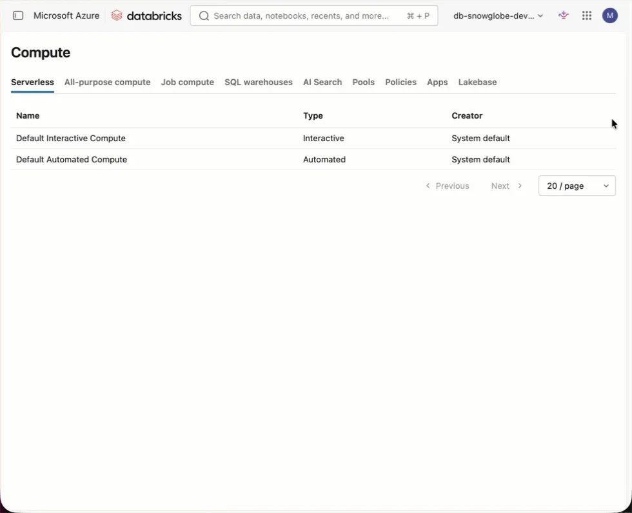Select Default Interactive Compute row name
The image size is (632, 513).
tap(71, 138)
